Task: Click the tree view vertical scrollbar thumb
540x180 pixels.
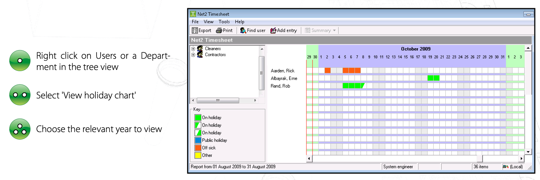Action: 262,73
